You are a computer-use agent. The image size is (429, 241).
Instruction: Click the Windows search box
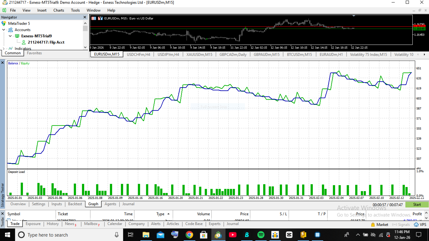[69, 235]
